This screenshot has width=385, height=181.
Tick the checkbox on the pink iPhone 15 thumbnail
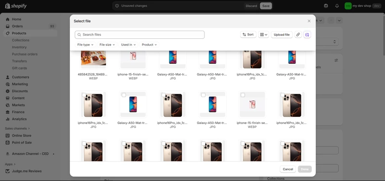click(x=243, y=95)
